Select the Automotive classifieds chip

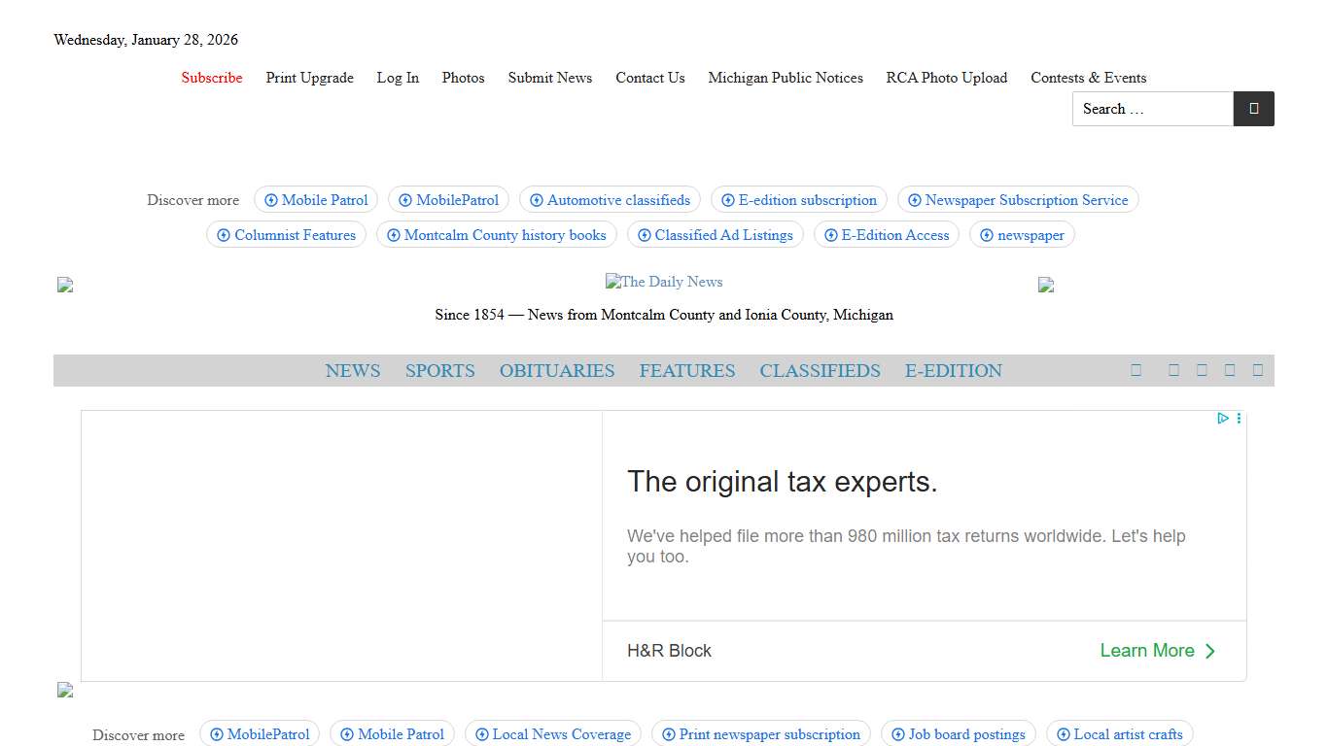click(610, 200)
